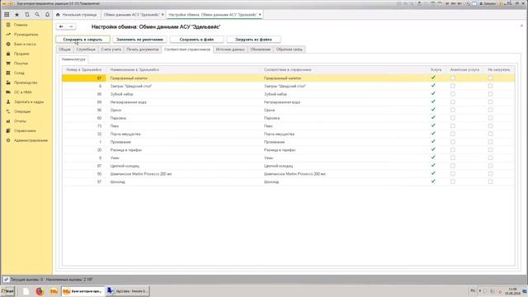The height and width of the screenshot is (297, 528).
Task: Switch to Печать документов tab
Action: (x=143, y=49)
